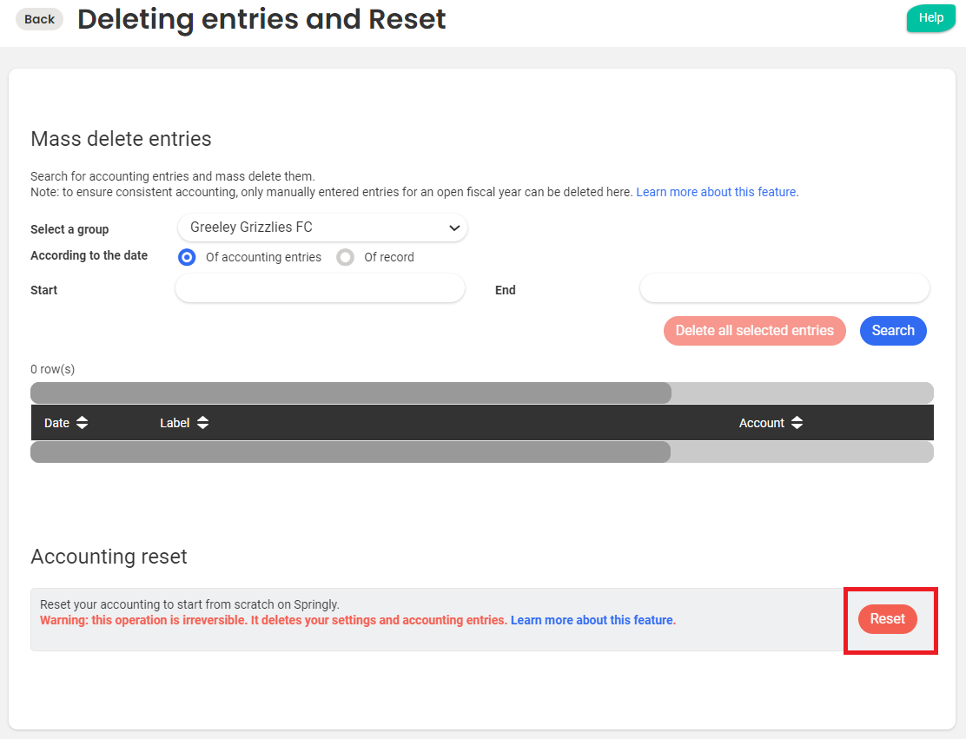The image size is (966, 739).
Task: Click the Label column header
Action: 175,423
